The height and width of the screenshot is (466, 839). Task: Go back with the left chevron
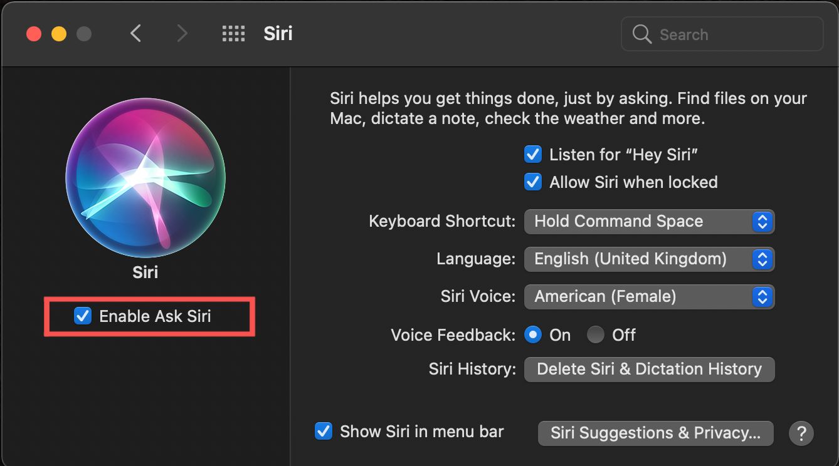click(135, 33)
